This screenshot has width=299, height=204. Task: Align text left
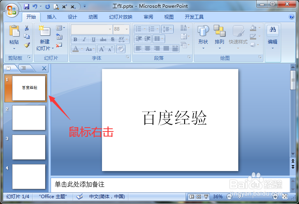point(139,48)
